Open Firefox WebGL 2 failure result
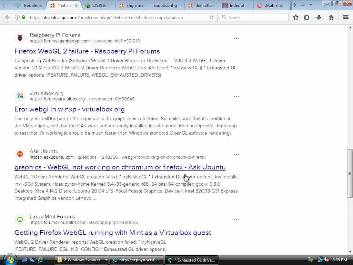Viewport: 353px width, 265px height. (x=87, y=51)
